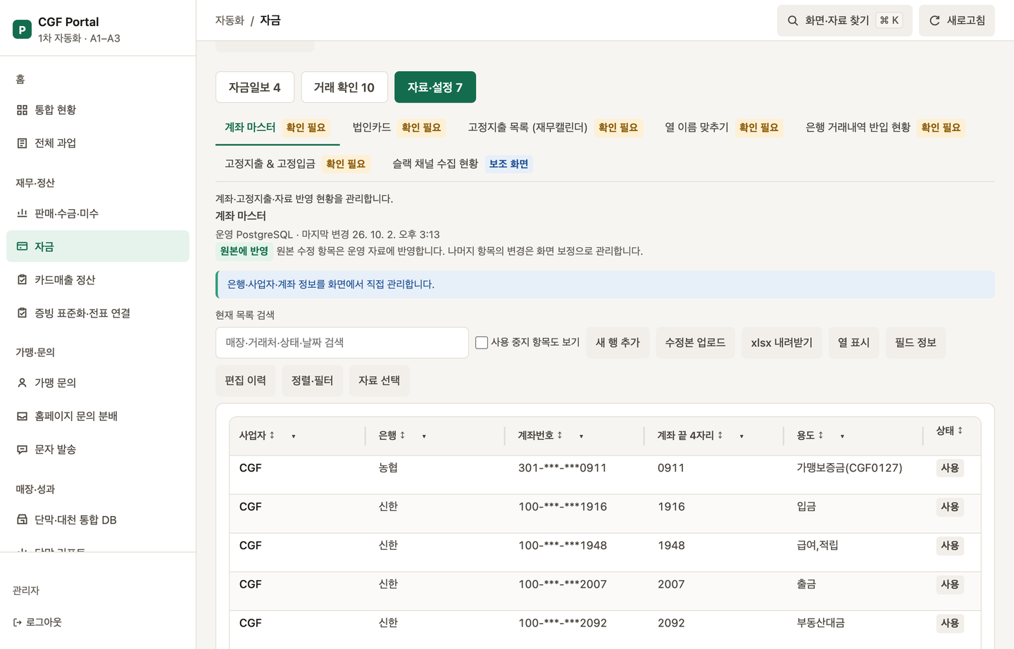
Task: Select the 고정지출 목록 (재무캘린더) sub-tab
Action: [x=555, y=127]
